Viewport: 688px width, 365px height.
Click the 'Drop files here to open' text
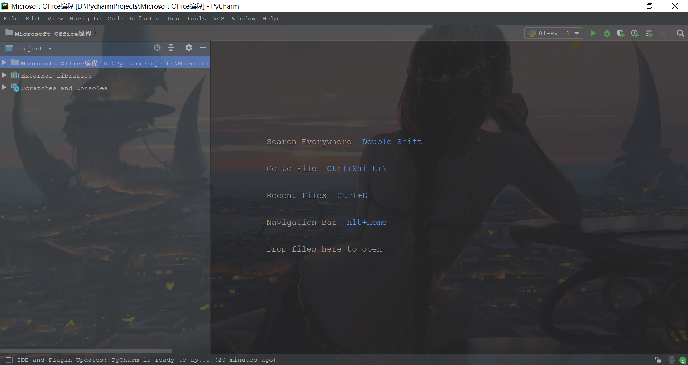pos(324,249)
